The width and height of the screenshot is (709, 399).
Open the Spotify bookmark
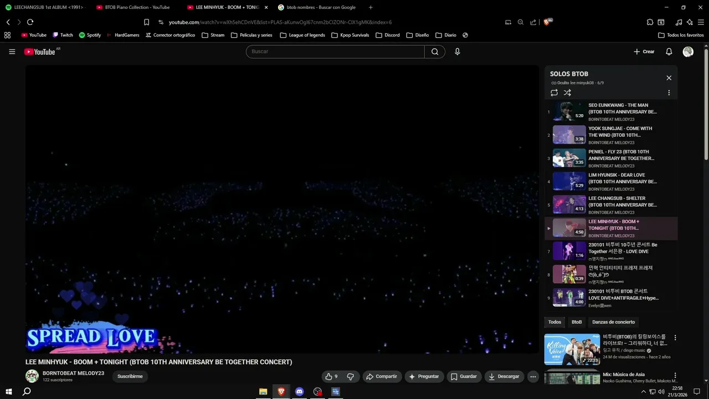[x=90, y=35]
